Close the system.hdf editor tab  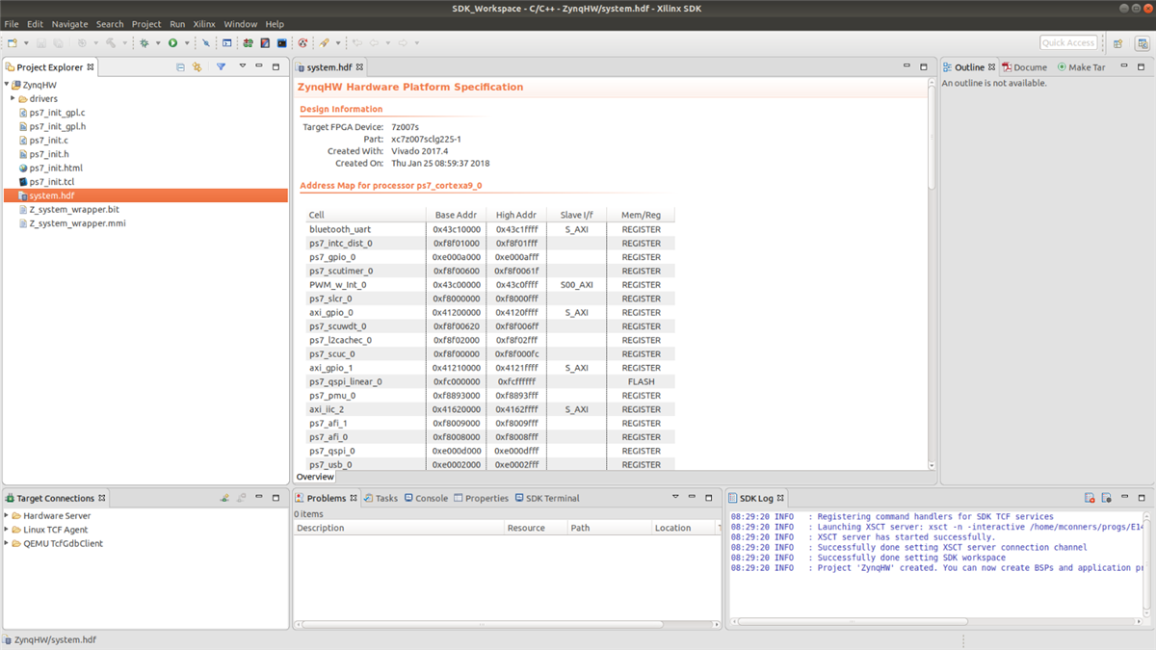(359, 67)
